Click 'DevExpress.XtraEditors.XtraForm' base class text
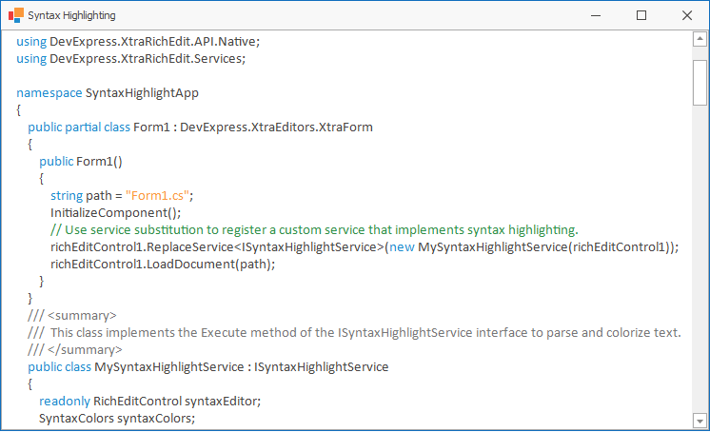This screenshot has width=710, height=432. [x=276, y=128]
